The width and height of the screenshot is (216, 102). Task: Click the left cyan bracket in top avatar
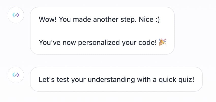(x=13, y=15)
